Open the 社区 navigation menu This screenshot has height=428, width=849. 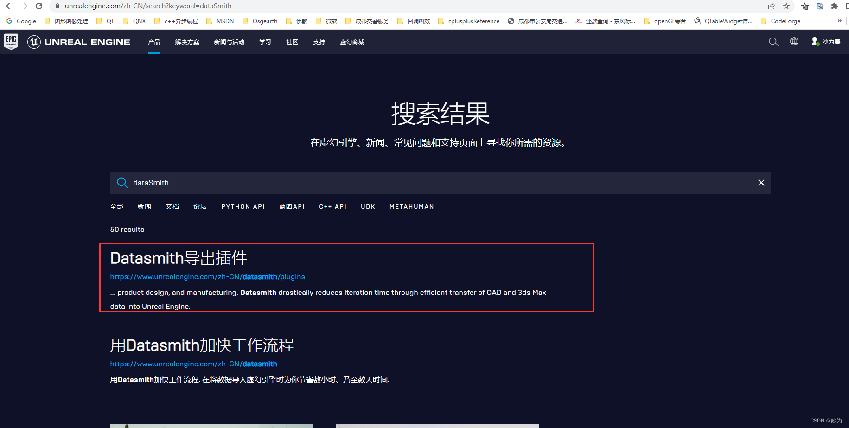[x=292, y=42]
